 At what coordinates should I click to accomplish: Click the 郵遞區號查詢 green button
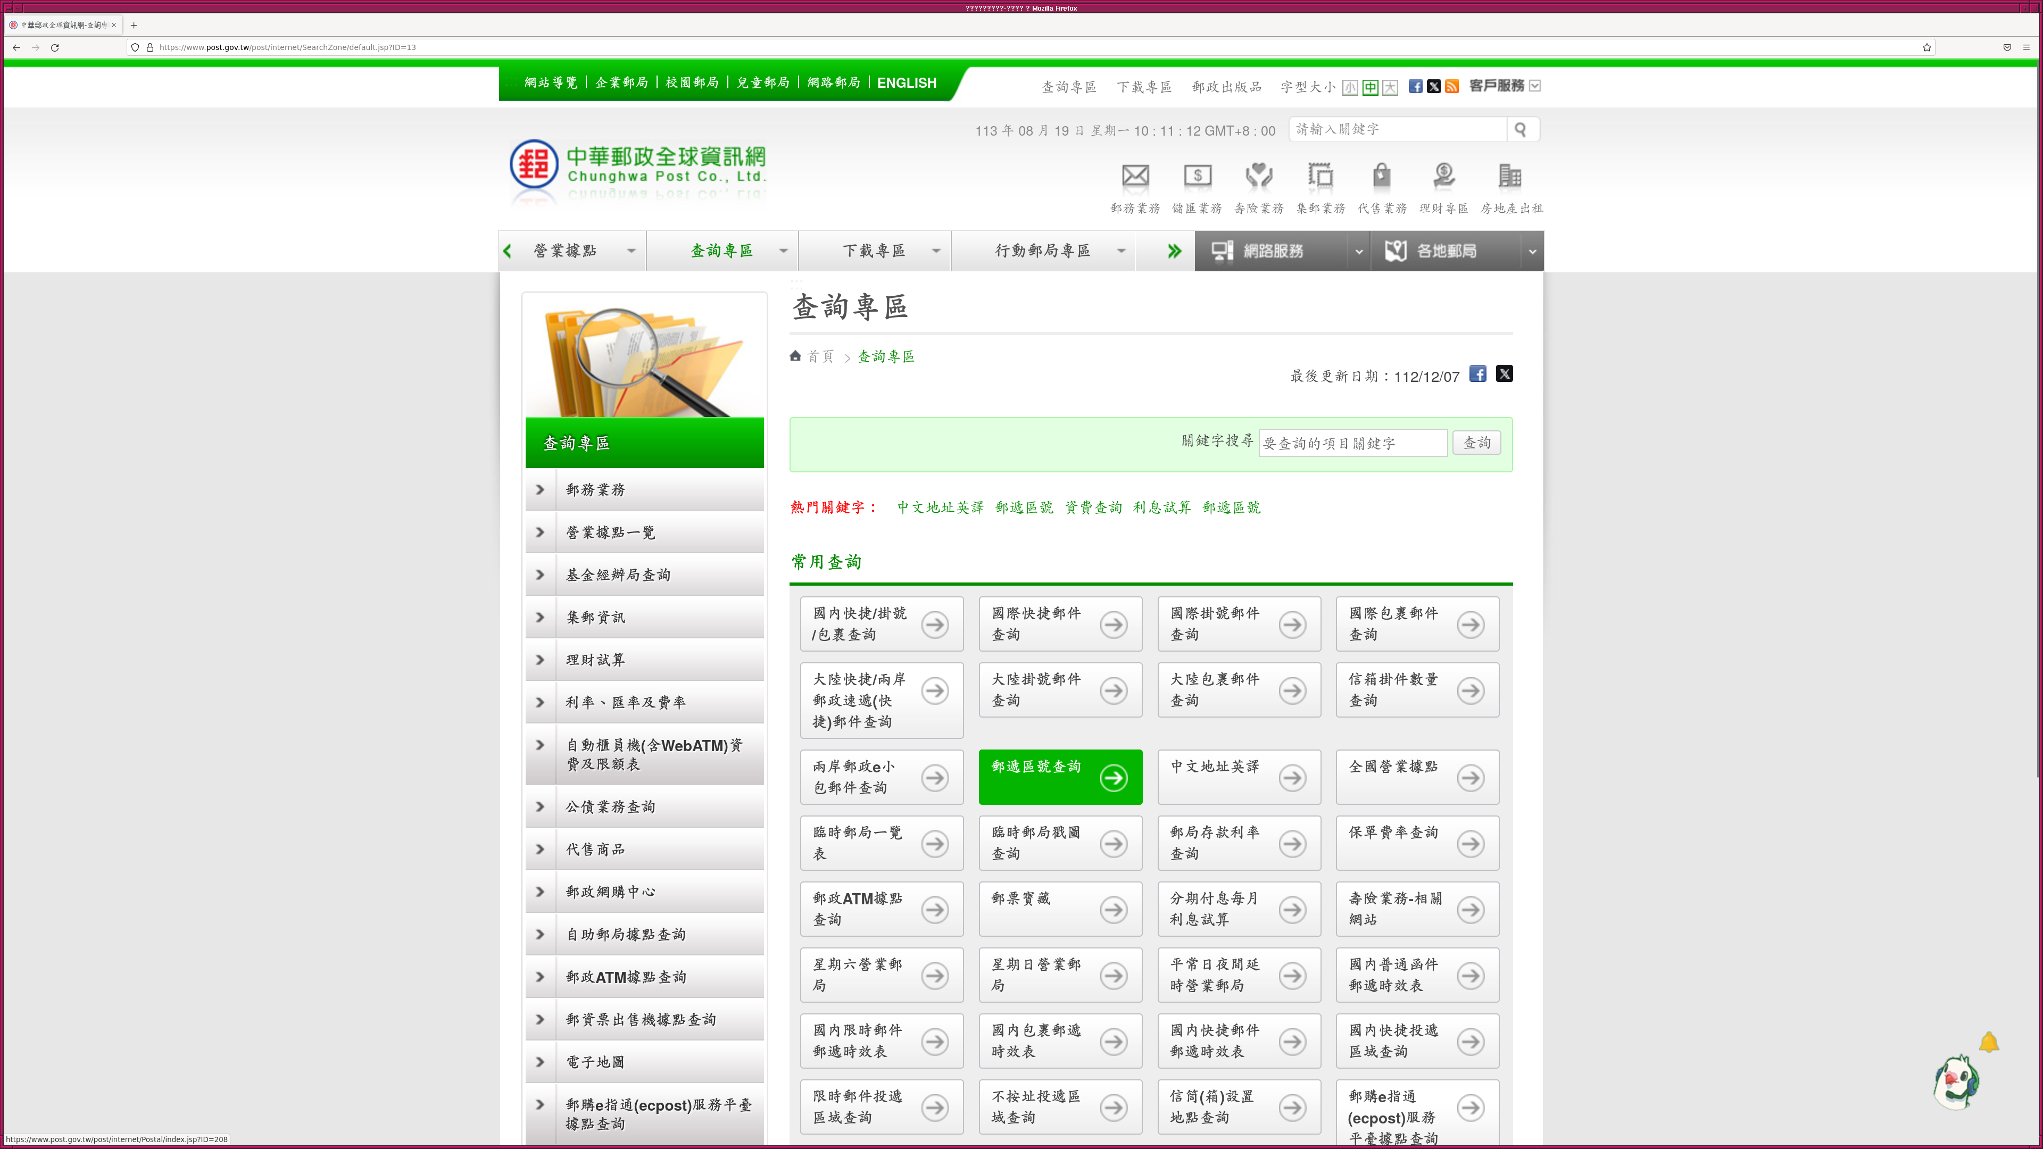coord(1060,777)
